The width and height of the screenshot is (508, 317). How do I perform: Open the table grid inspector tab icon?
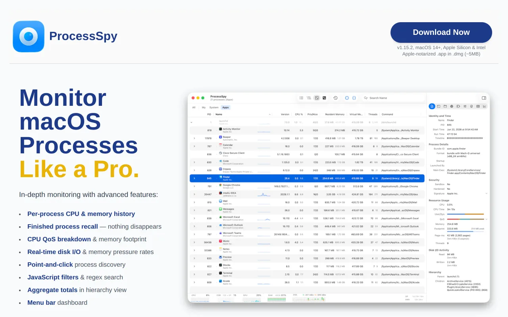pos(478,106)
